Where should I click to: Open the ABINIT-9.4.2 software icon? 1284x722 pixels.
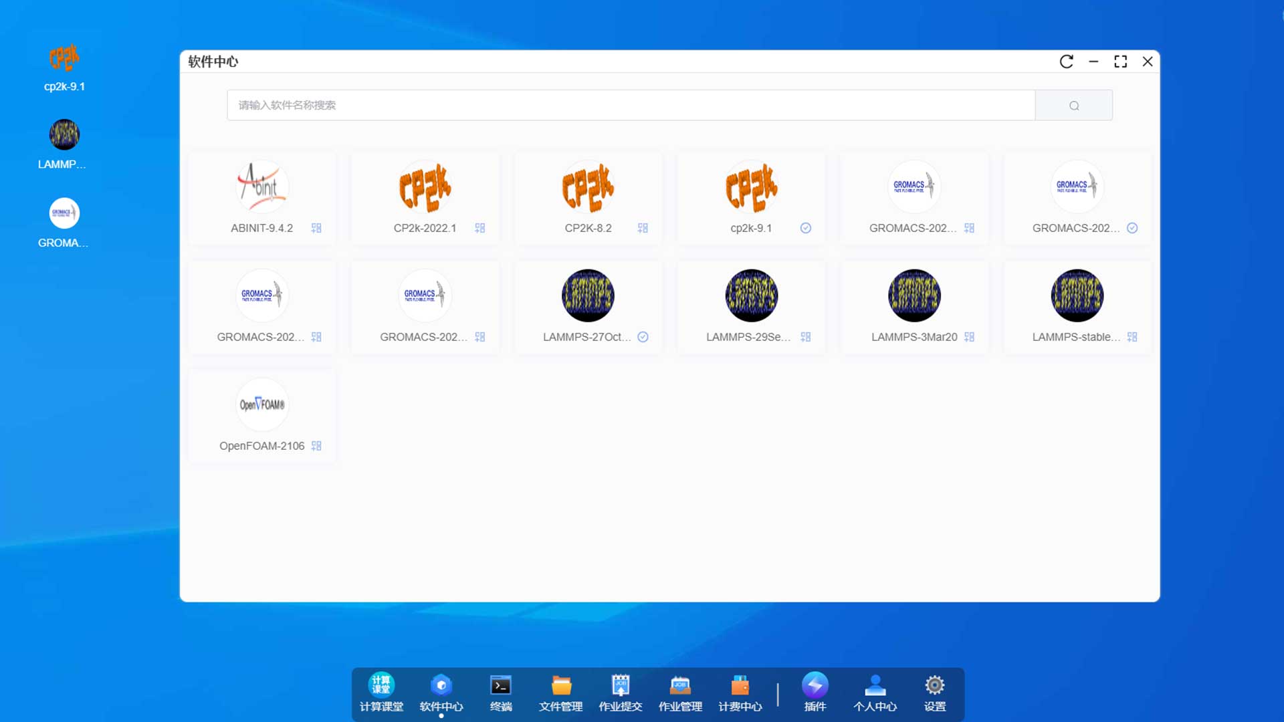(262, 187)
